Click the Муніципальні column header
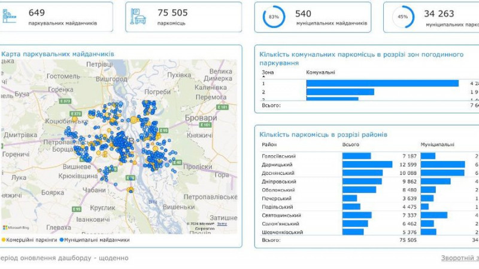479x269 pixels. pos(437,144)
